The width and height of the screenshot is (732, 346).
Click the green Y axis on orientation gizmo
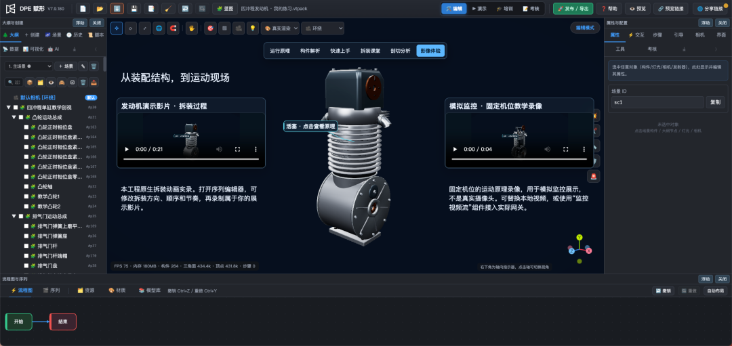point(579,238)
